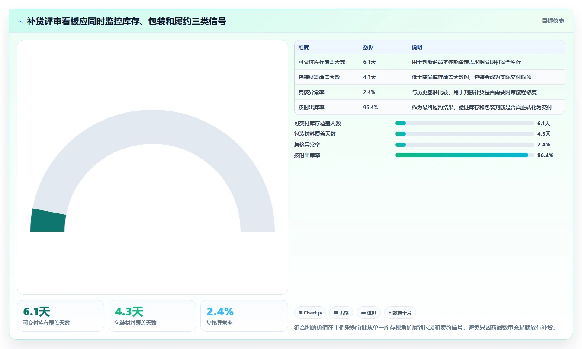Click 按时出库率 label in progress list
Viewport: 582px width, 349px height.
[307, 155]
